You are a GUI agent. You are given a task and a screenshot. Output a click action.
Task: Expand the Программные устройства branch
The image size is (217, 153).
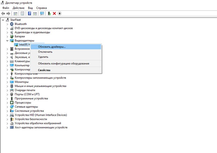click(7, 99)
